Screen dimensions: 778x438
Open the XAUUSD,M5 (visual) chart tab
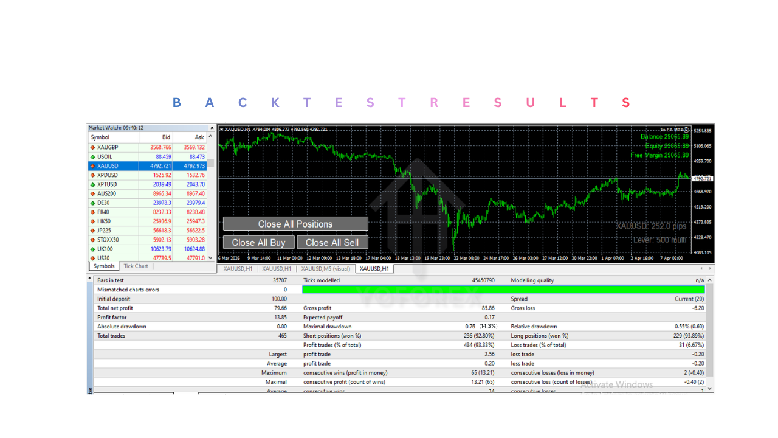tap(326, 269)
